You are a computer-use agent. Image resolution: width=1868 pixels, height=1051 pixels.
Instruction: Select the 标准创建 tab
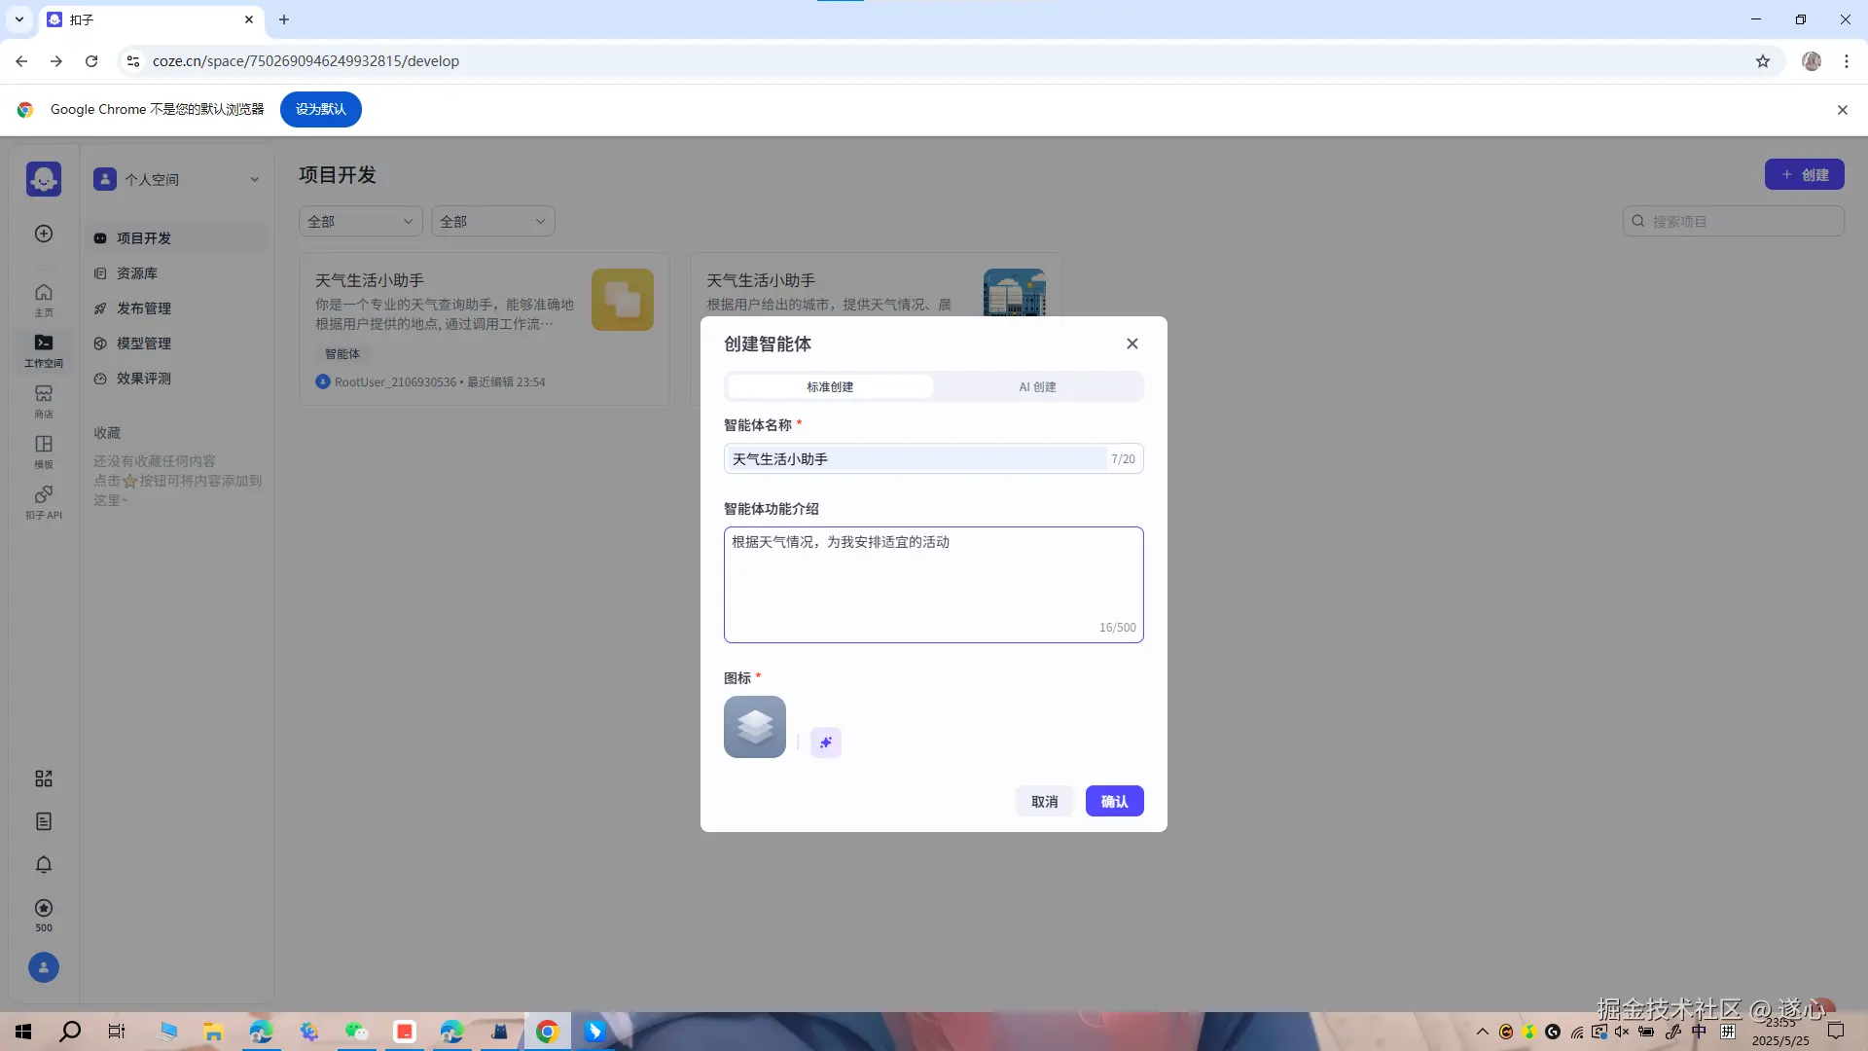[830, 386]
